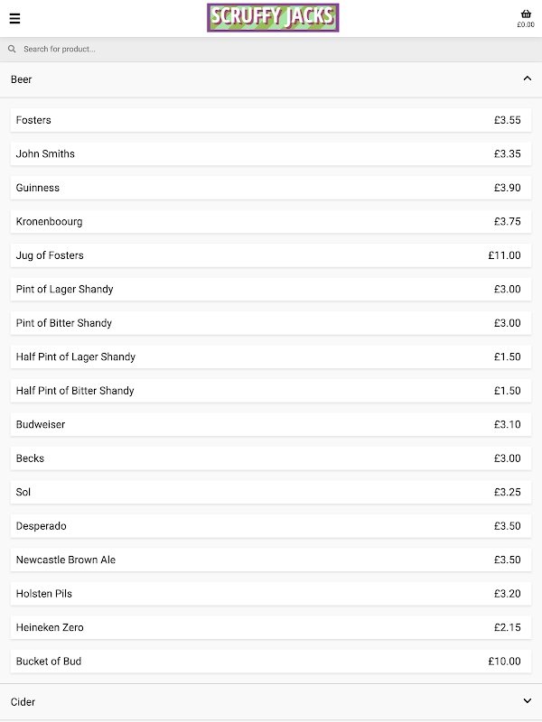Screen dimensions: 542x722
Task: Select Kronenbourg from the list
Action: (x=270, y=222)
